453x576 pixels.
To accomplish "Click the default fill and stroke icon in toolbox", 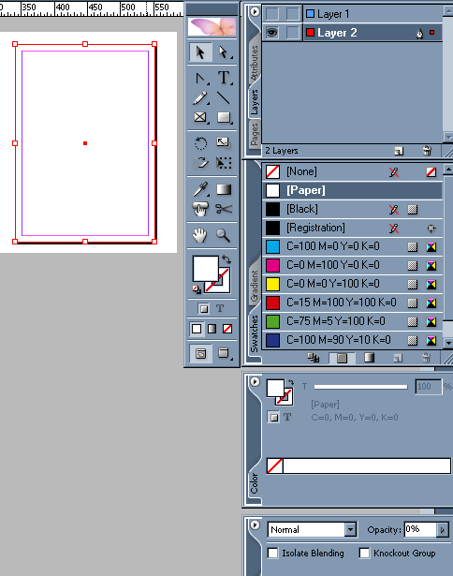I will (x=197, y=289).
